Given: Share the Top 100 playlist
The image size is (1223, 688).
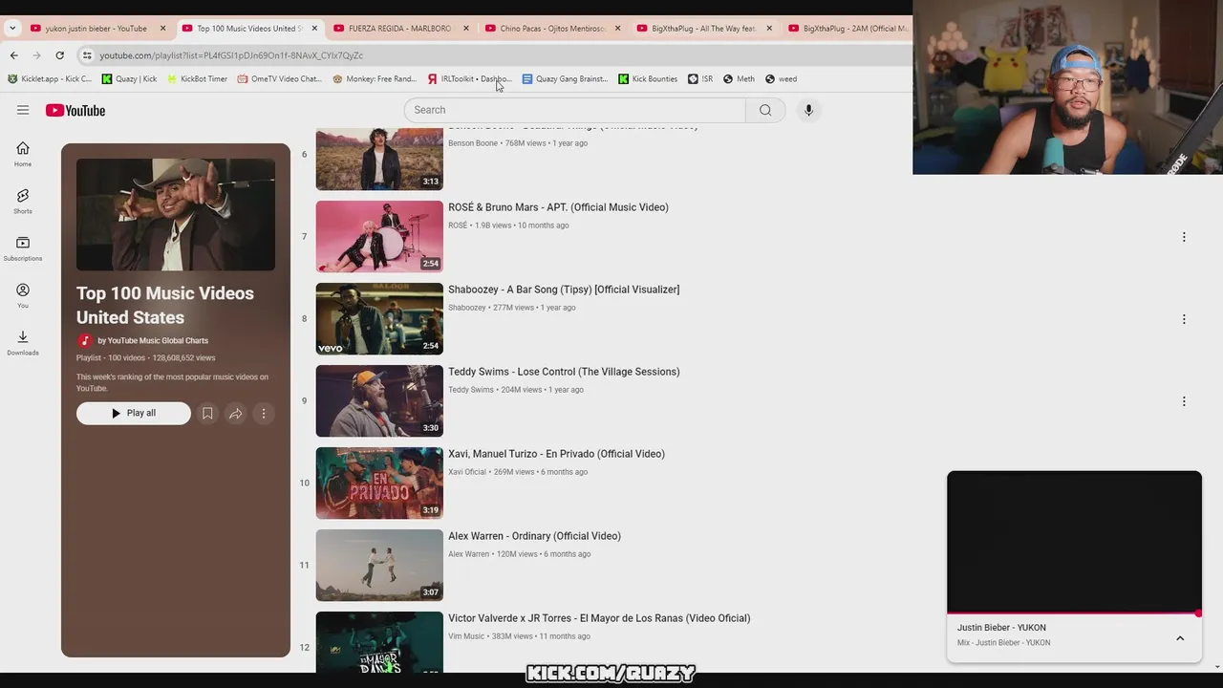Looking at the screenshot, I should (x=235, y=413).
